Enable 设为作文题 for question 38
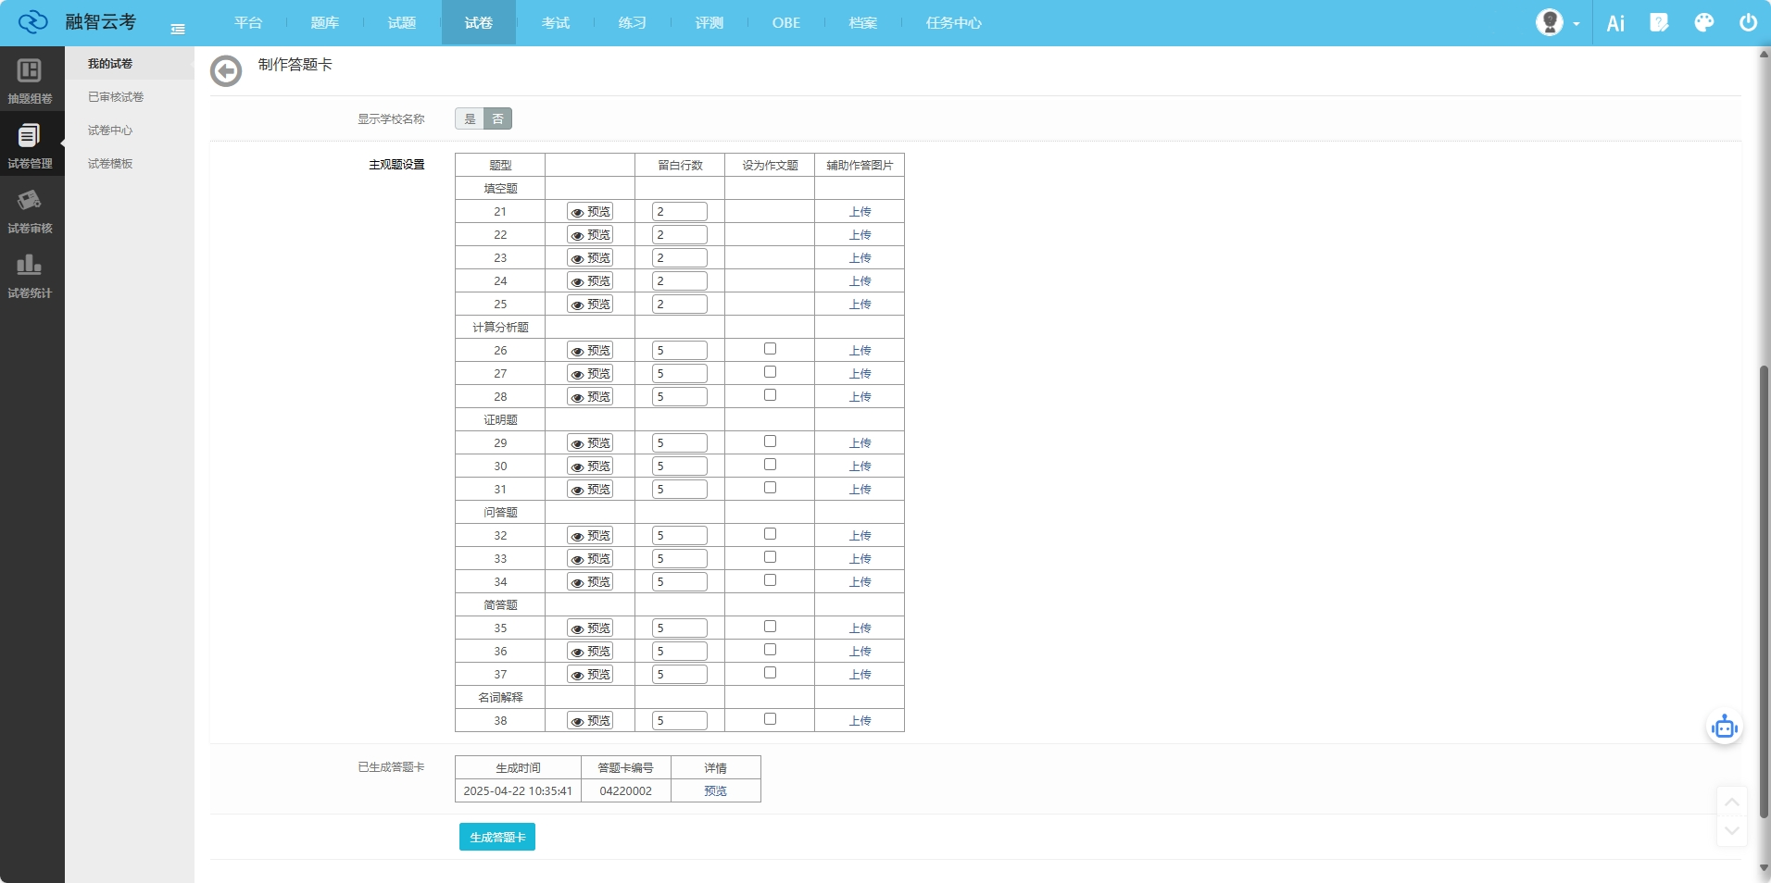Image resolution: width=1771 pixels, height=883 pixels. point(770,719)
